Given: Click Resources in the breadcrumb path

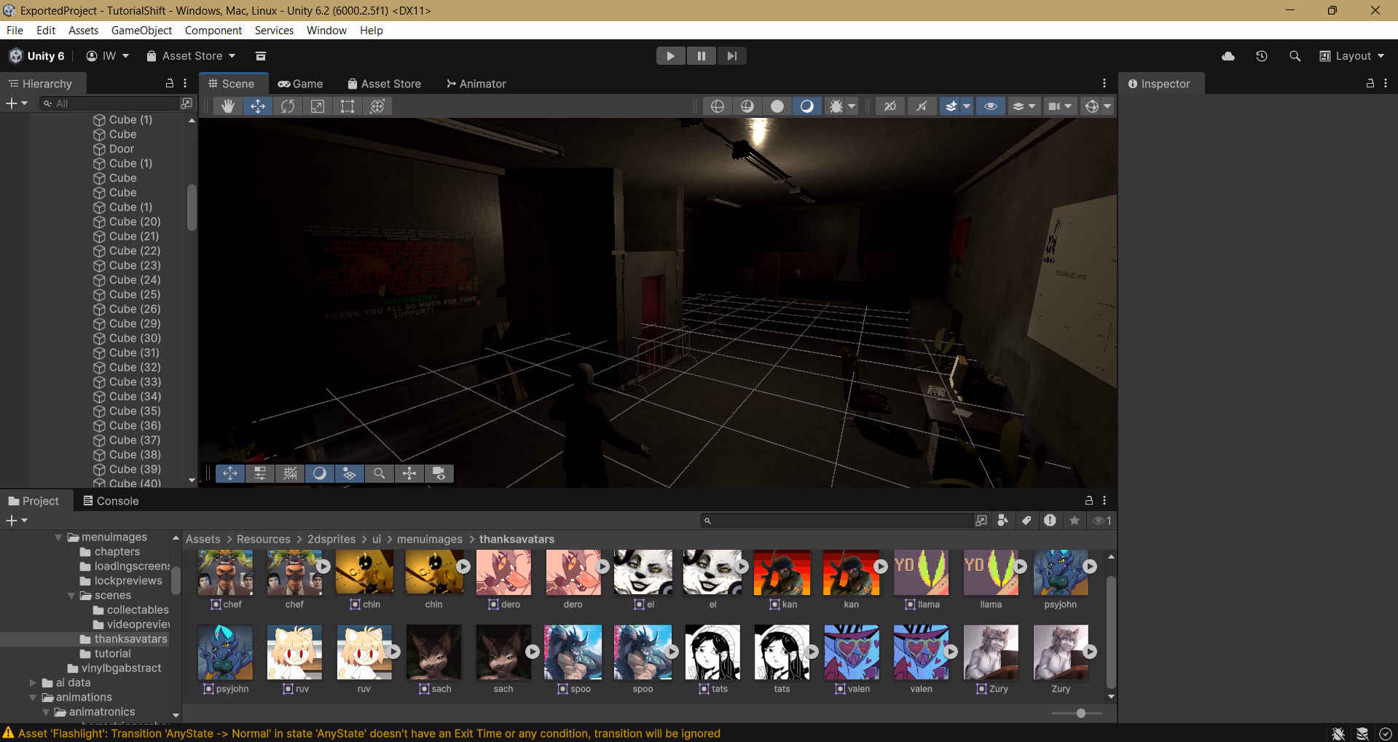Looking at the screenshot, I should click(x=263, y=540).
